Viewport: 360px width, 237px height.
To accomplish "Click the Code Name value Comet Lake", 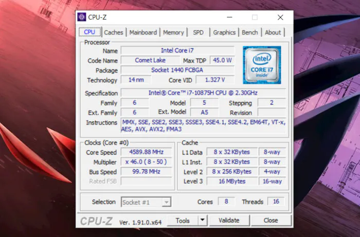I will coord(150,60).
